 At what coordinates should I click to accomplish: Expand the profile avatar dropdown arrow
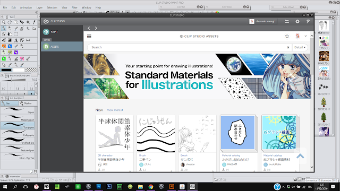tap(306, 36)
